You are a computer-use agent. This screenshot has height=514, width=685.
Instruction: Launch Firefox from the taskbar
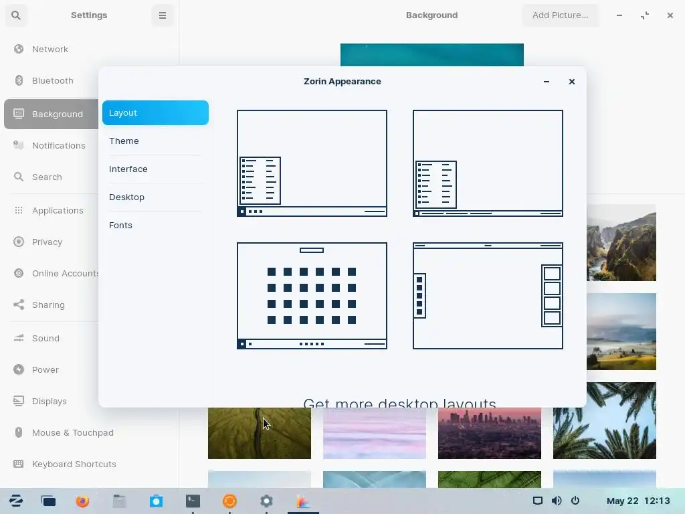pos(82,501)
